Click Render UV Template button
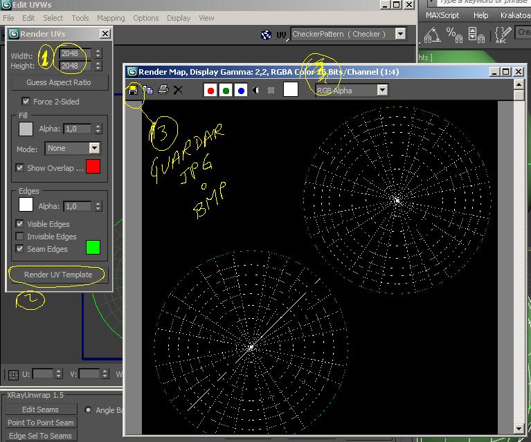 tap(58, 275)
